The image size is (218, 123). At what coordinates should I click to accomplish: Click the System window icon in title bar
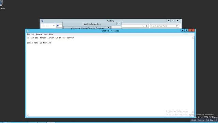[42, 21]
